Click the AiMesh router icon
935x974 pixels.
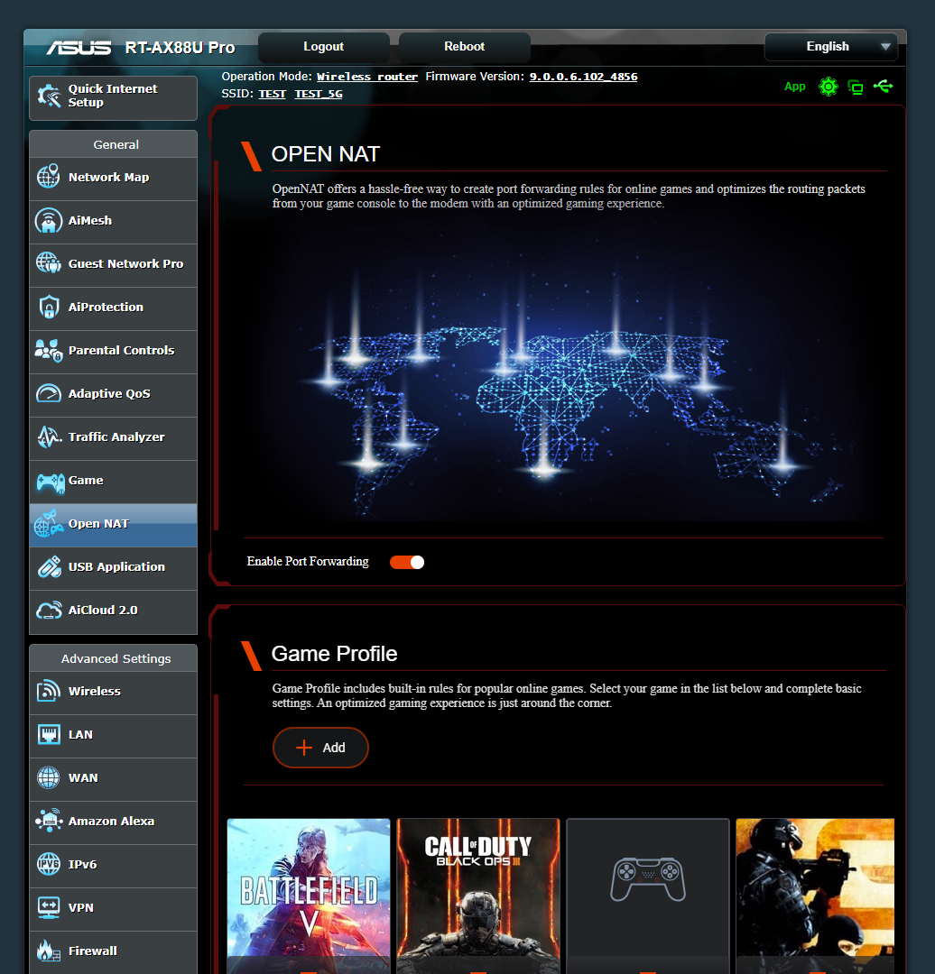pos(49,221)
